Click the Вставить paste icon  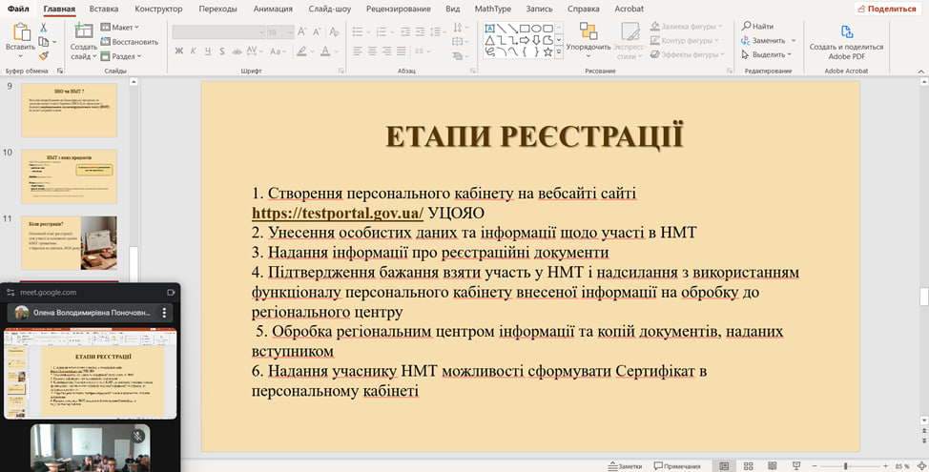click(20, 33)
